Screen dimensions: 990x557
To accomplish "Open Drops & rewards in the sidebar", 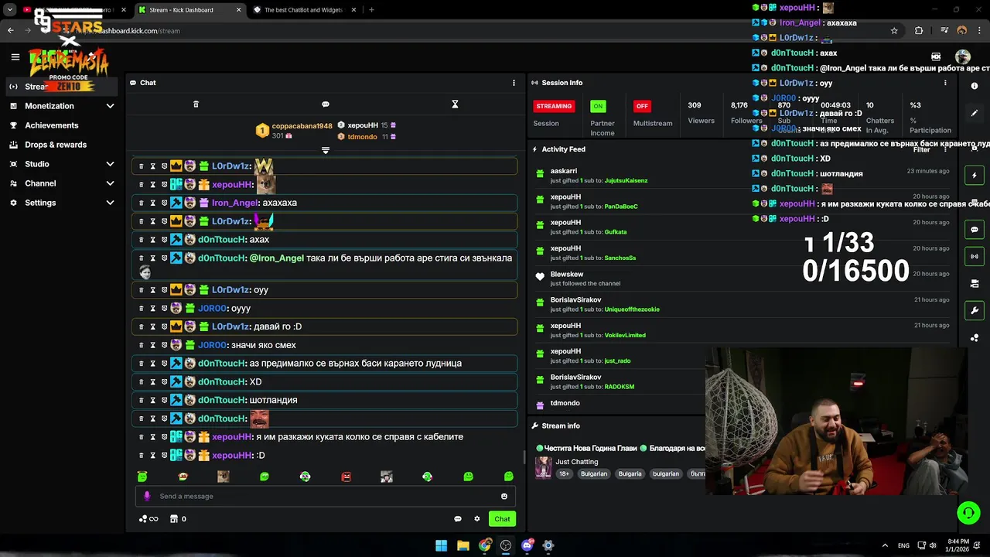I will coord(56,145).
